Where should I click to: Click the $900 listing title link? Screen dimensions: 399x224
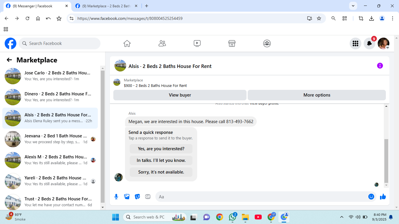click(155, 85)
